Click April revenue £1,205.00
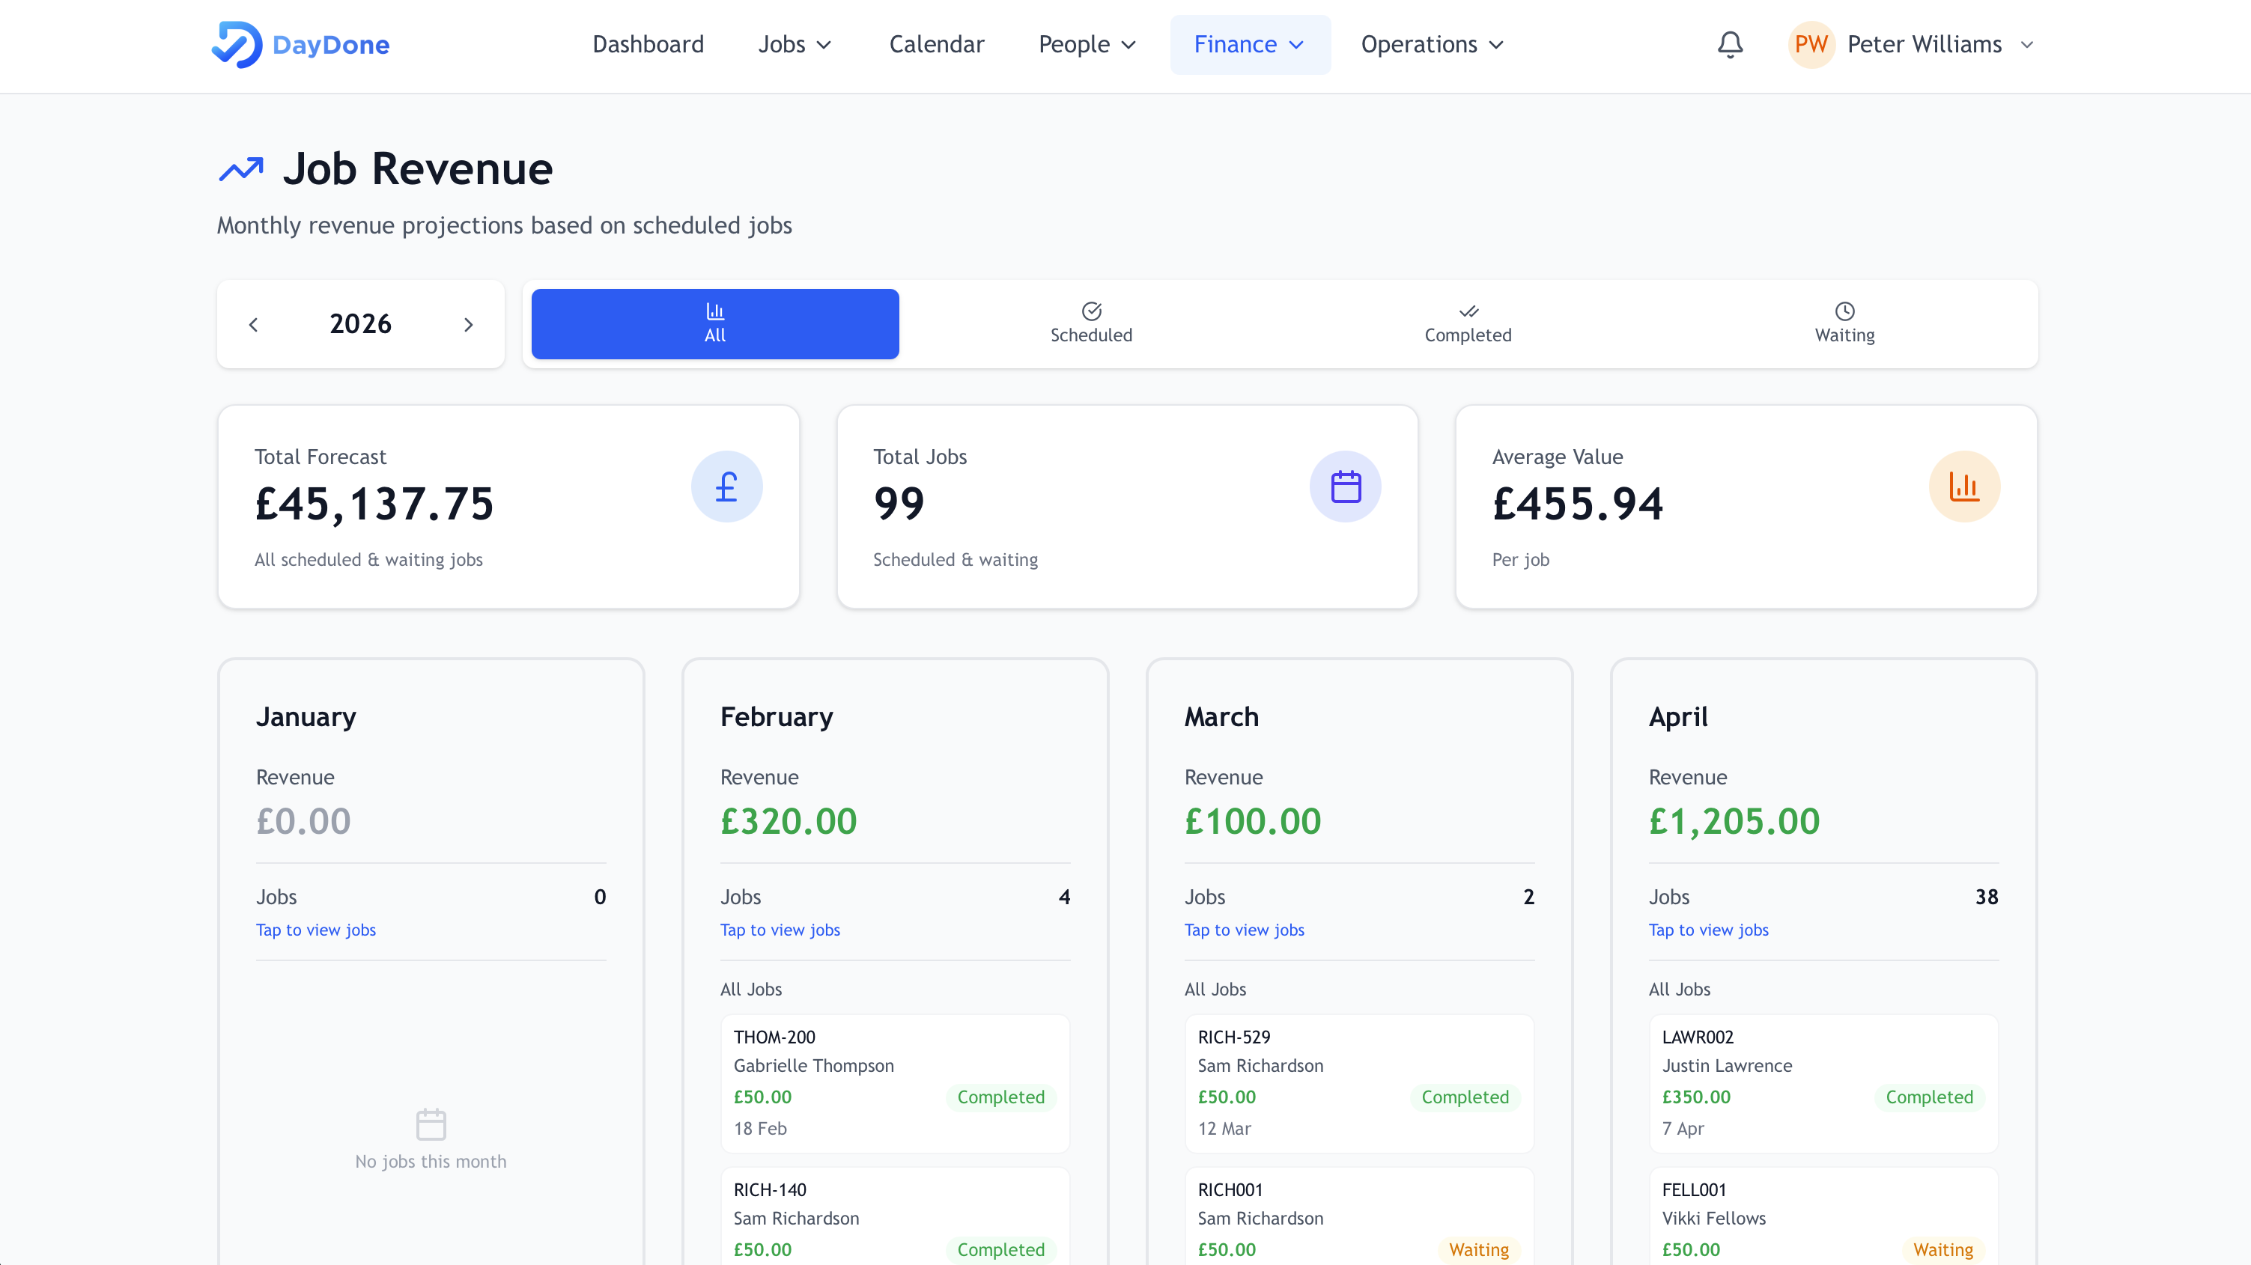Viewport: 2251px width, 1265px height. point(1734,821)
